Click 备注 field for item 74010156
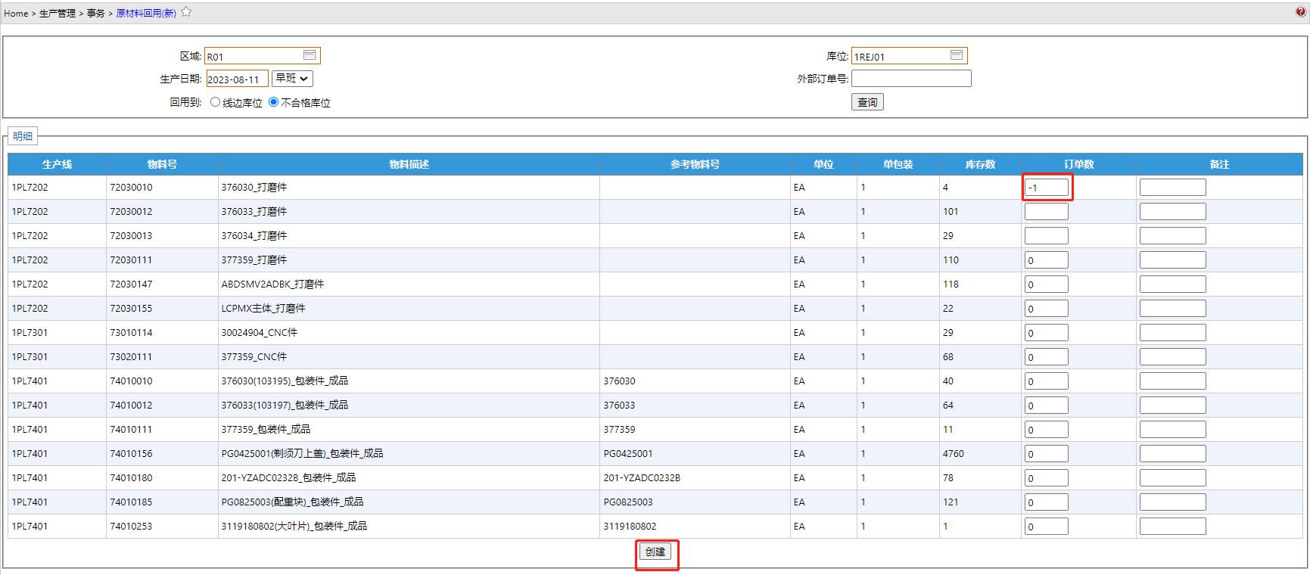1310x575 pixels. (1173, 454)
